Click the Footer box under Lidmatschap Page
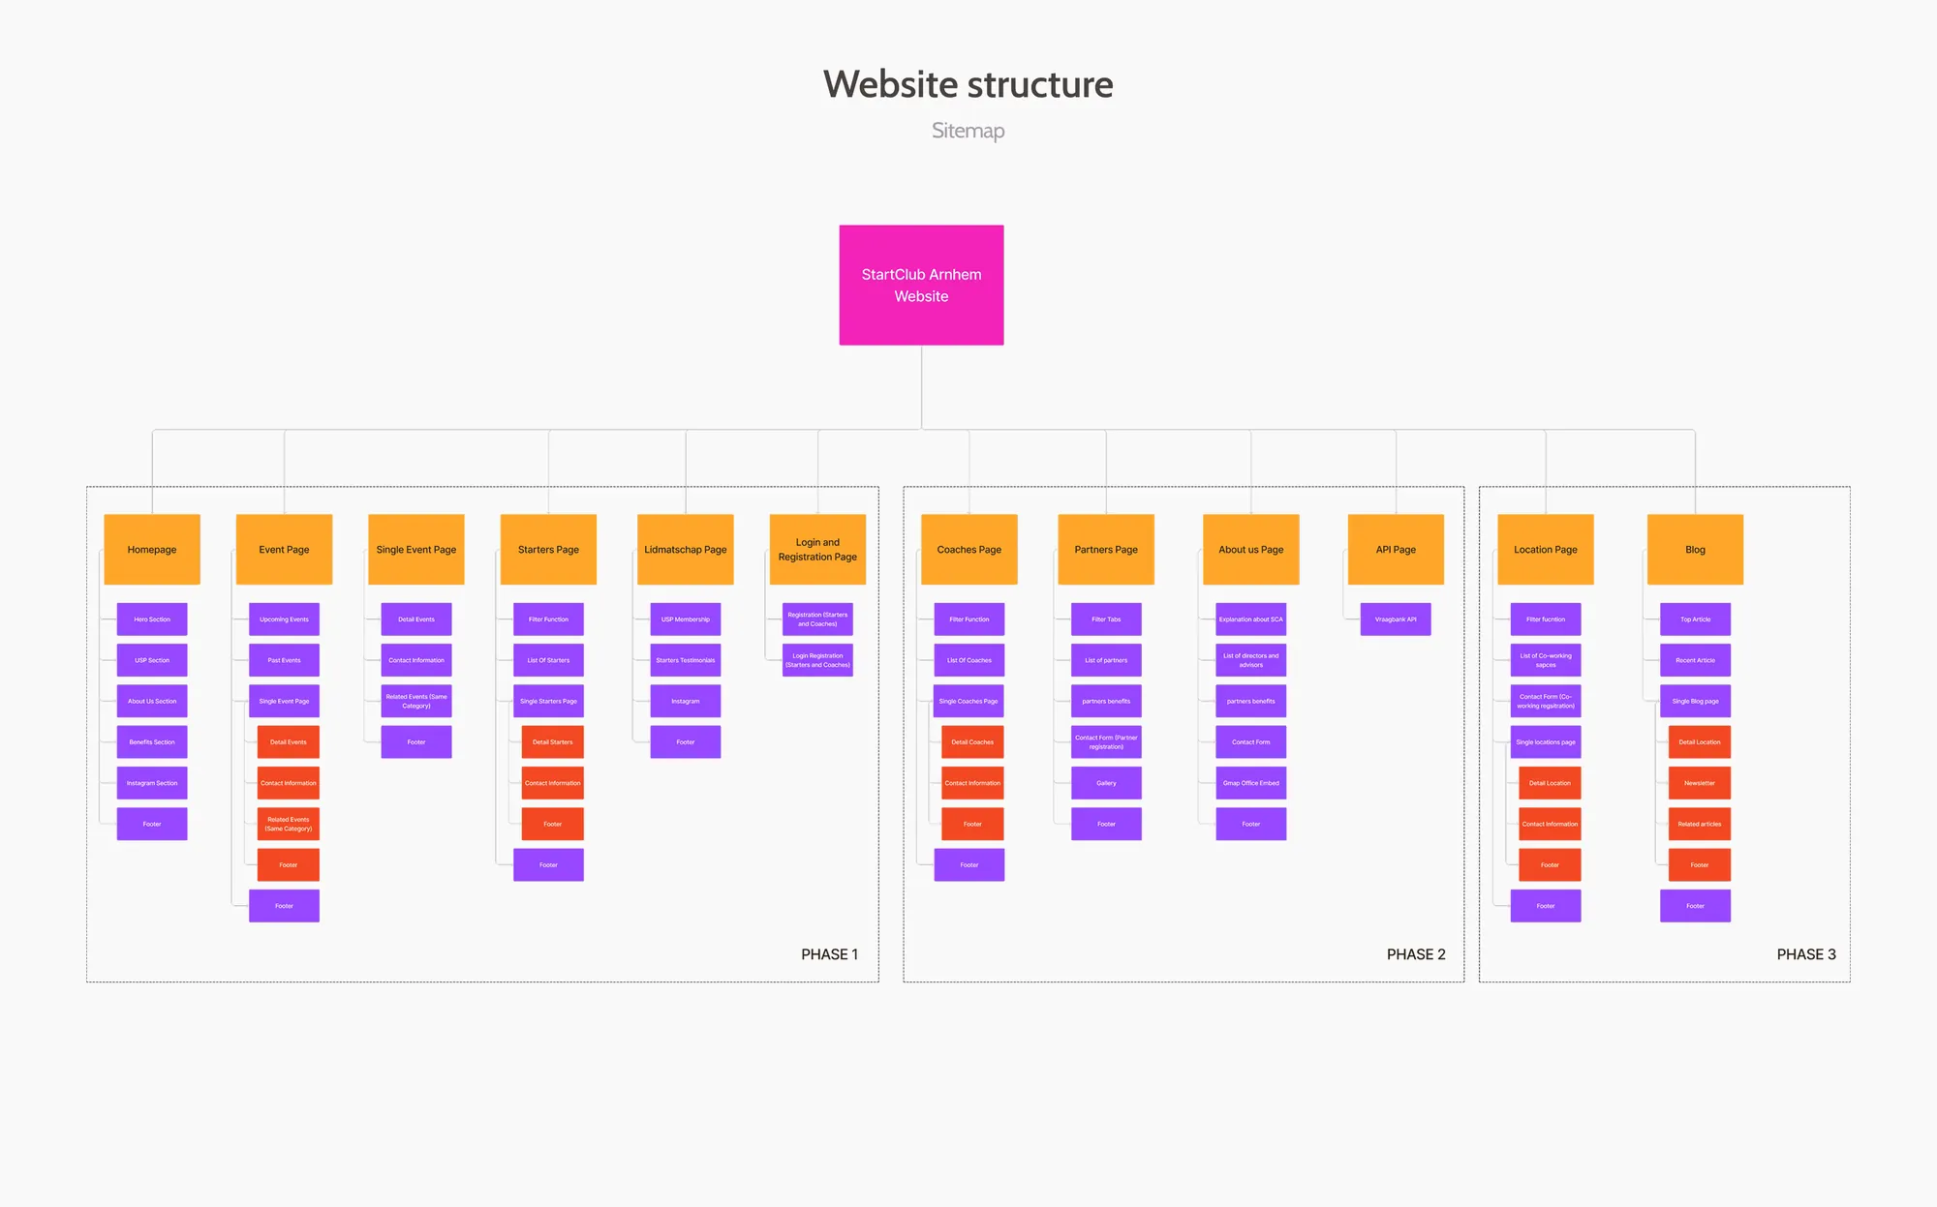The height and width of the screenshot is (1207, 1937). pyautogui.click(x=686, y=742)
